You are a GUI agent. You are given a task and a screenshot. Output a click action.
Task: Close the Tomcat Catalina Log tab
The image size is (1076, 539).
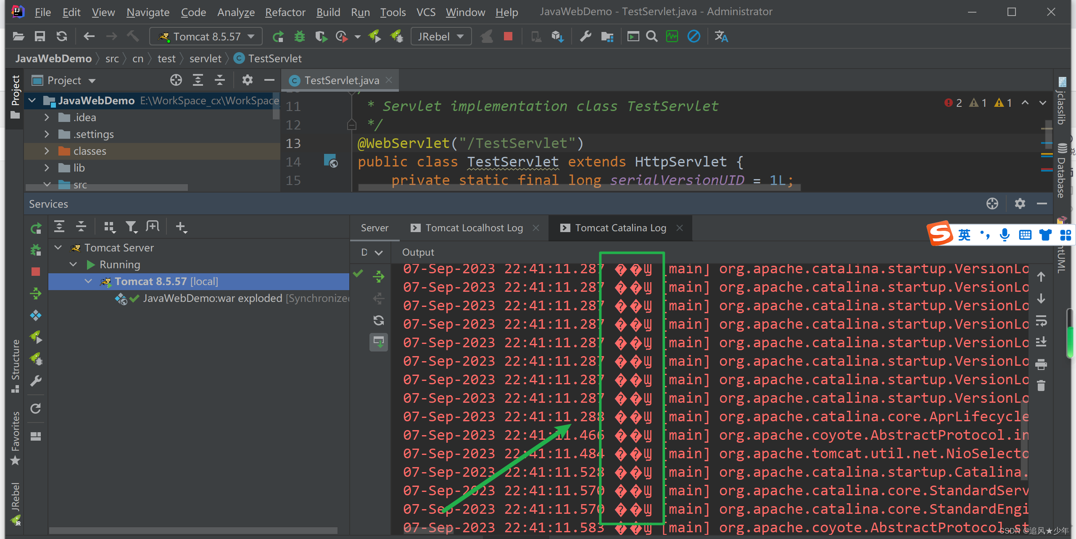(x=679, y=228)
